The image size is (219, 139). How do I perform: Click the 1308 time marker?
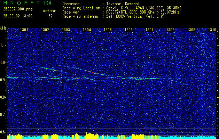coord(170,30)
